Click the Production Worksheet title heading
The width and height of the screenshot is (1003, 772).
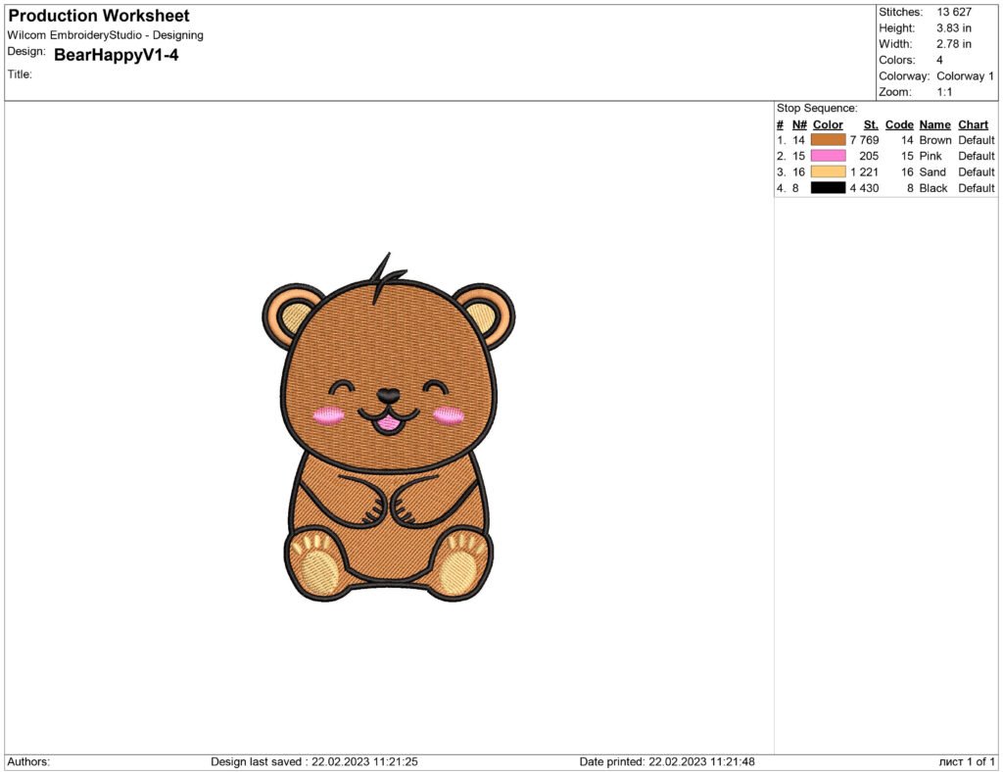coord(97,15)
